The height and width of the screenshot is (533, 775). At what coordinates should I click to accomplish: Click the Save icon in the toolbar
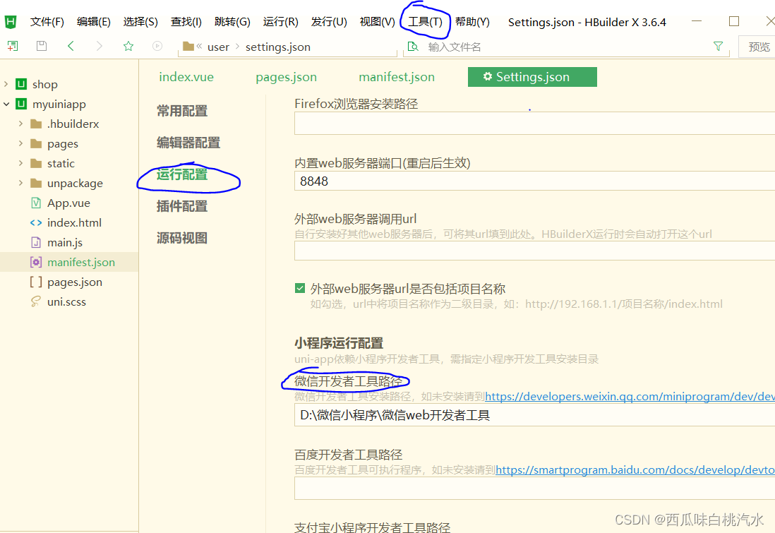point(41,45)
